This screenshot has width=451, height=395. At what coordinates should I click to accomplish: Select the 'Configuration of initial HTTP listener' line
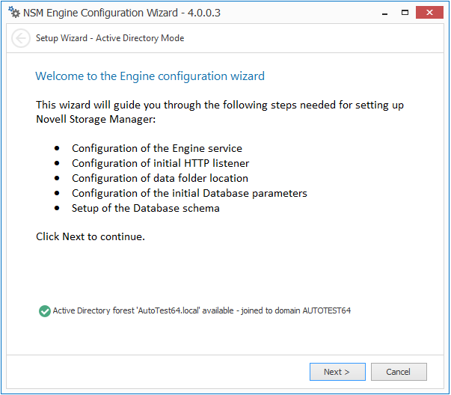160,163
